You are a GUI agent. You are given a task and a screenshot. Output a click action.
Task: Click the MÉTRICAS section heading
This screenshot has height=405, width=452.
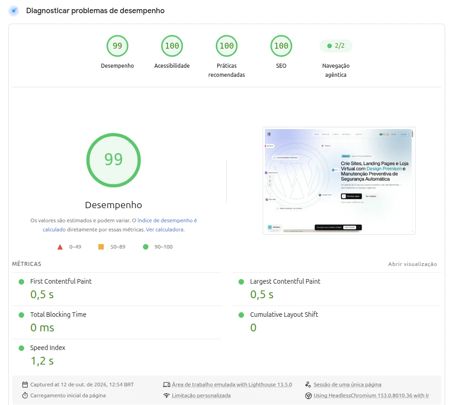(x=26, y=264)
